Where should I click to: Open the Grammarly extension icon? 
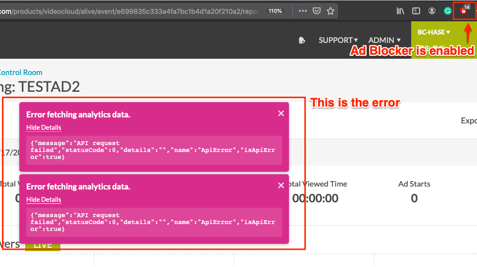click(448, 10)
